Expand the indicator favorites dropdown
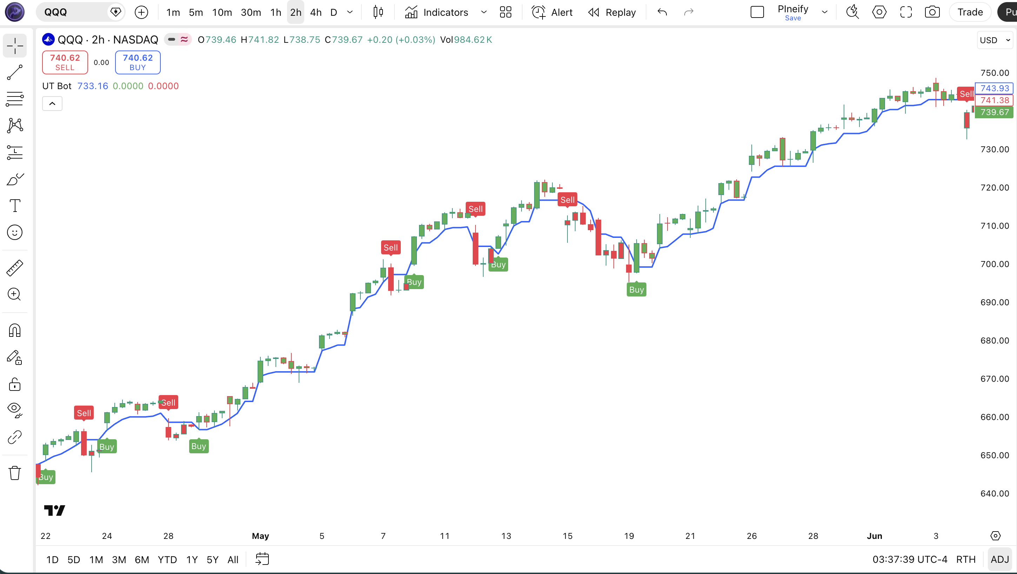The width and height of the screenshot is (1017, 574). coord(484,12)
